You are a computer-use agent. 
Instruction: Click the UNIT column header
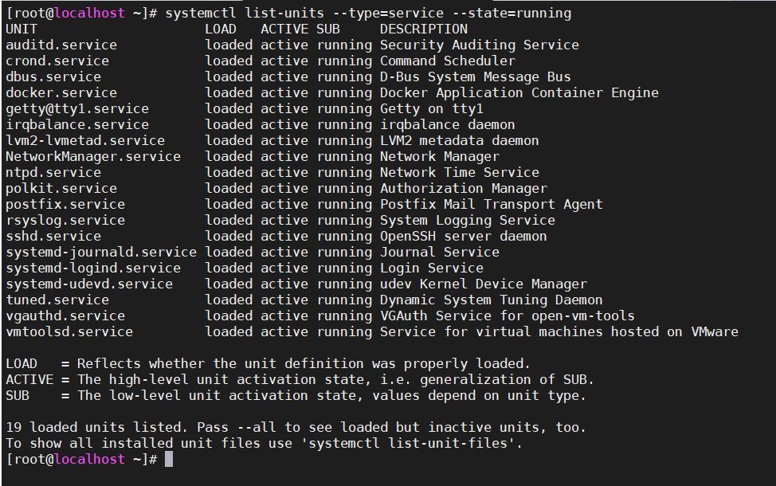[22, 29]
